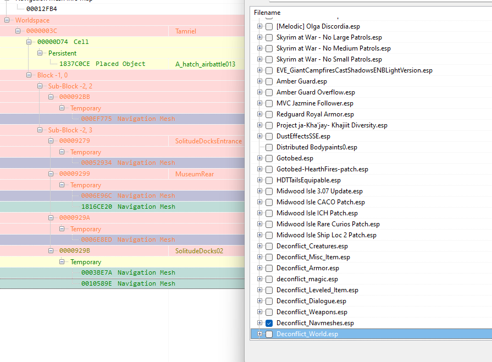The image size is (492, 362).
Task: Select MVC Jazmine Follower.esp filename
Action: [x=315, y=103]
